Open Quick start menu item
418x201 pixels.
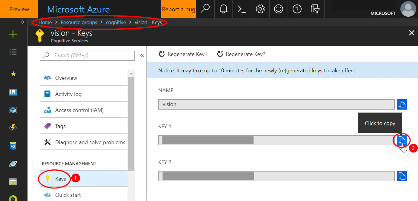pos(84,195)
